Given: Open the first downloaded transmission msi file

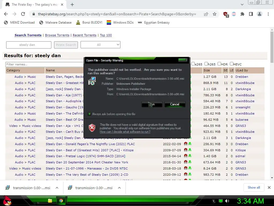Looking at the screenshot, I should pyautogui.click(x=28, y=188).
